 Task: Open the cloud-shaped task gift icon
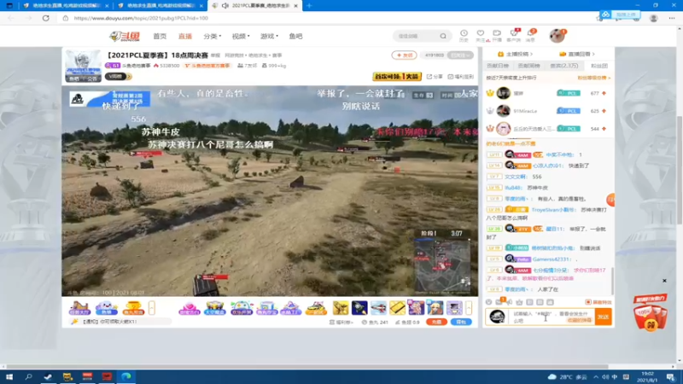(x=107, y=308)
